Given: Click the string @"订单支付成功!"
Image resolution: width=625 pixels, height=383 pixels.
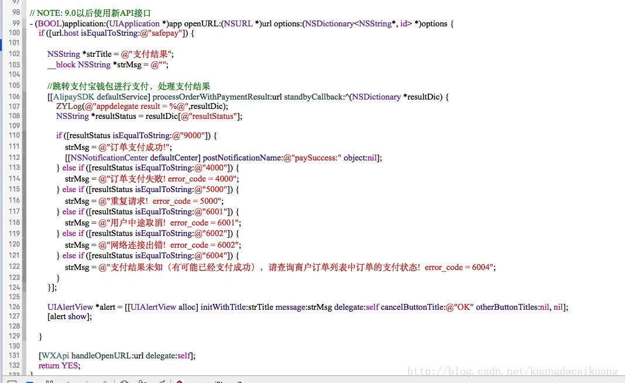Looking at the screenshot, I should [133, 147].
